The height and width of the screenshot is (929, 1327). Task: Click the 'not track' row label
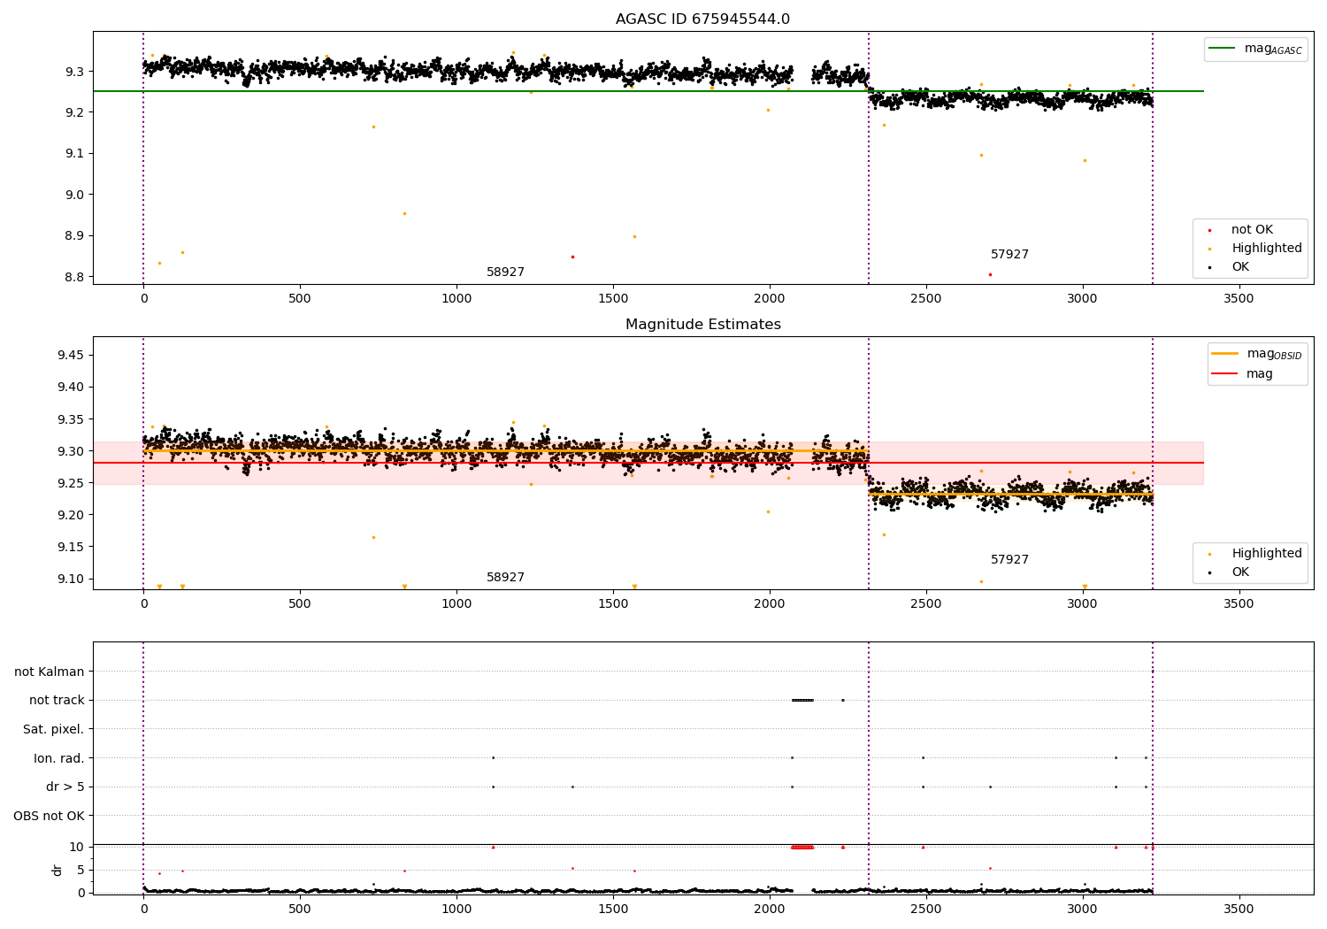[57, 701]
